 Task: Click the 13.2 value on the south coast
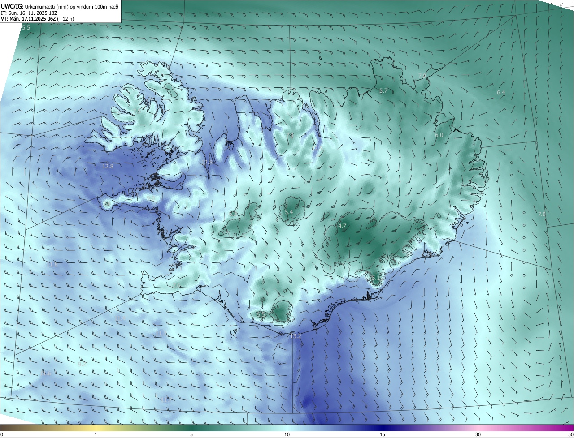(x=296, y=336)
